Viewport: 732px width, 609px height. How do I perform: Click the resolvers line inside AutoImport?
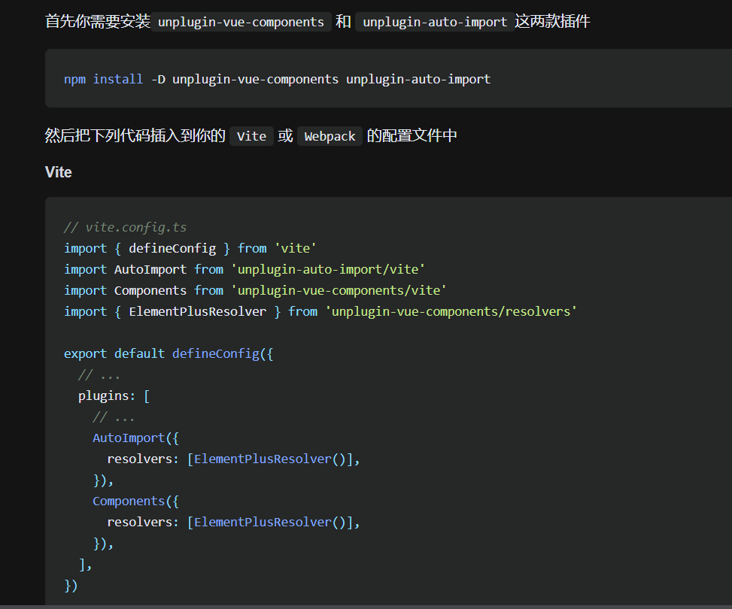tap(233, 459)
